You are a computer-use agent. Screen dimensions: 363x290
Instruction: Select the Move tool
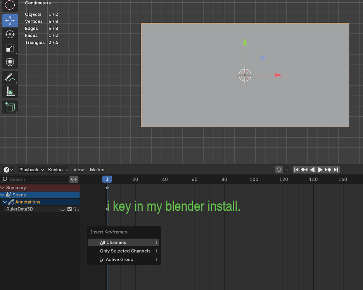point(10,20)
